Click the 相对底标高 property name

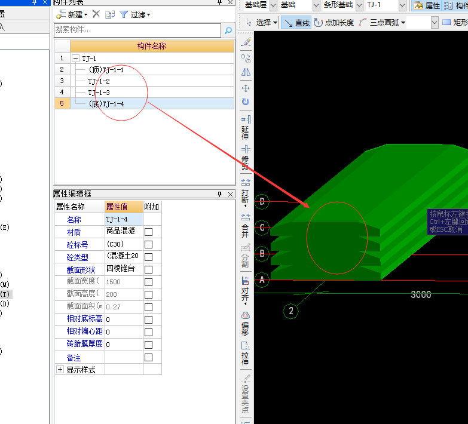(84, 319)
